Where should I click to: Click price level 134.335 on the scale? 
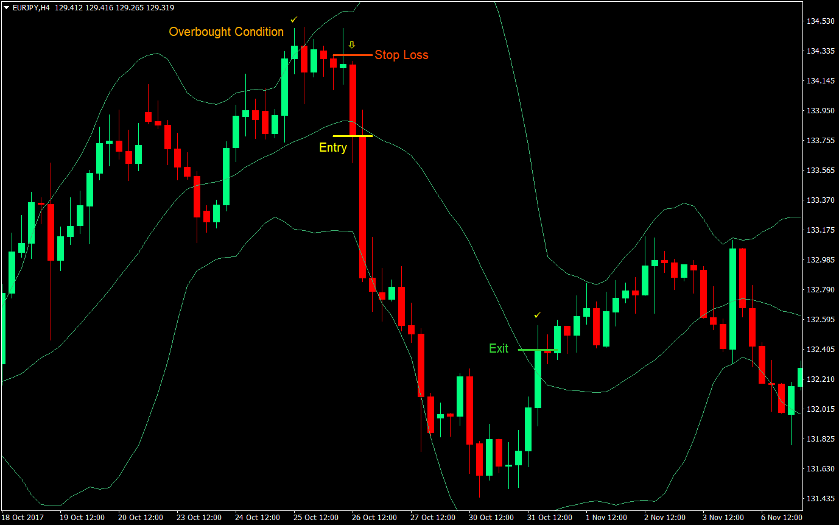[820, 51]
